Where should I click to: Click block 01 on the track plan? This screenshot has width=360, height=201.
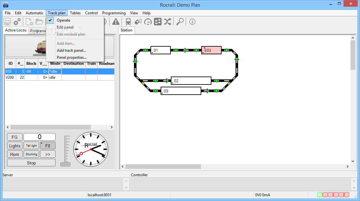pyautogui.click(x=161, y=50)
